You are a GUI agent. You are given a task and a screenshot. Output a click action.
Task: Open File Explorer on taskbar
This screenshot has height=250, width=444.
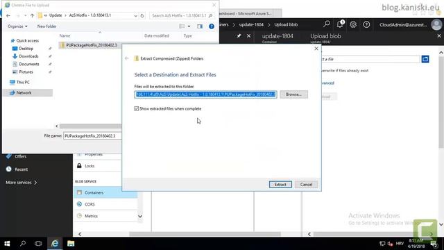[71, 244]
